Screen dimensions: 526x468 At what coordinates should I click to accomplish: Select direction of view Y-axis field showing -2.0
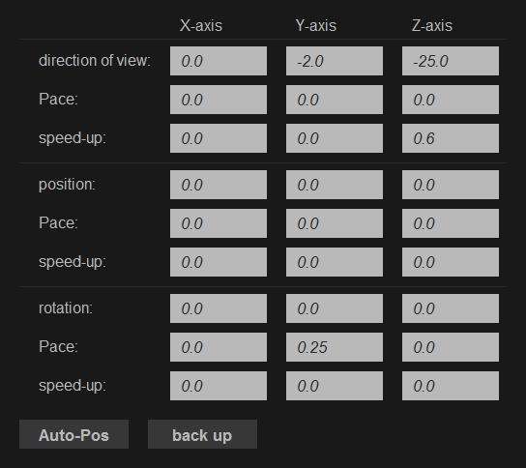tap(335, 61)
